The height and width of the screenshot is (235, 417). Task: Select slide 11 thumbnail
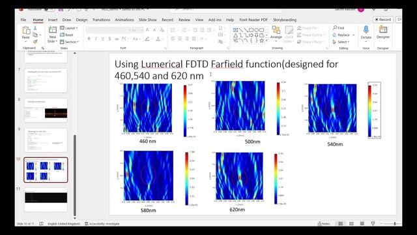tap(46, 200)
